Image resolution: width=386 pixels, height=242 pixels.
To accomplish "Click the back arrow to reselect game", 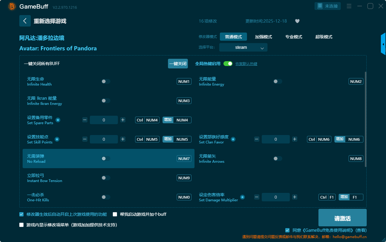I will pyautogui.click(x=25, y=21).
